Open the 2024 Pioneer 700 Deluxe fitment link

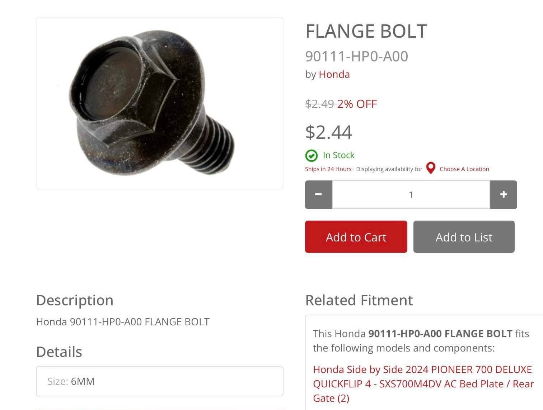423,384
